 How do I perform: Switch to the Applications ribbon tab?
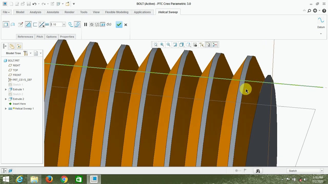coord(142,12)
